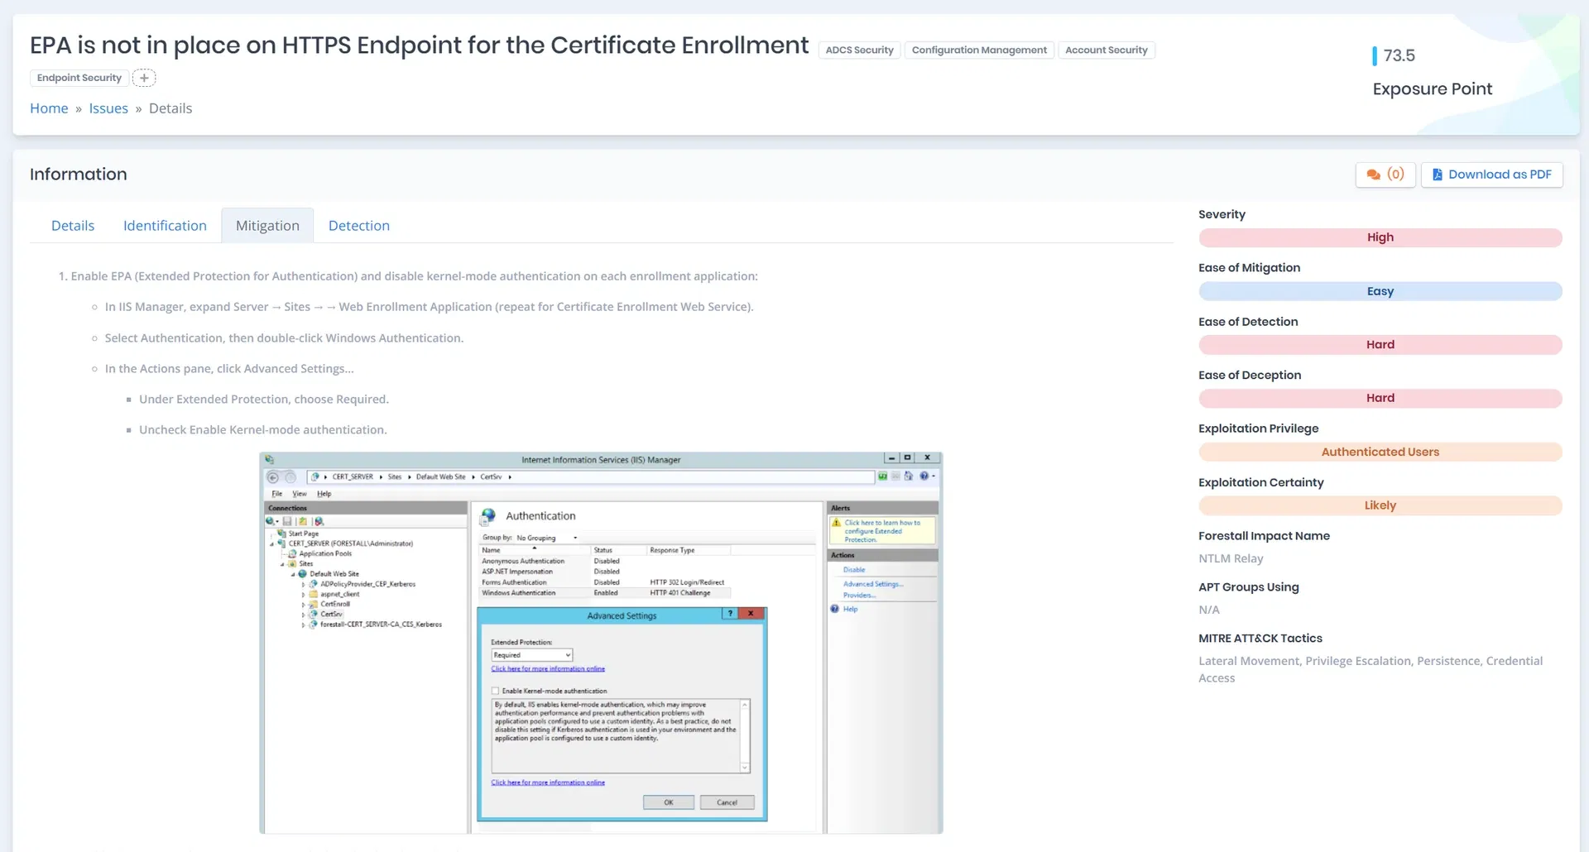Screen dimensions: 1589x852
Task: Click the 73.5 exposure score
Action: pos(1399,55)
